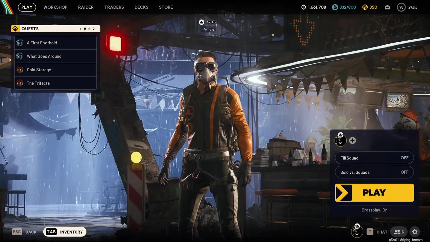Click the ESC key icon

pyautogui.click(x=17, y=232)
